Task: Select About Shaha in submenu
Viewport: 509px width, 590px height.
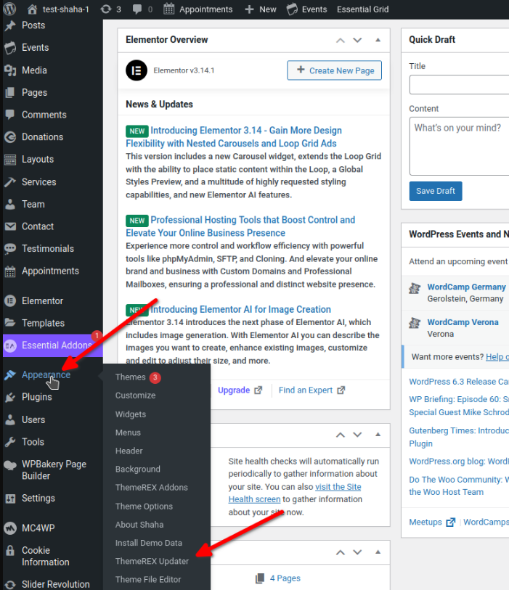Action: (x=139, y=525)
